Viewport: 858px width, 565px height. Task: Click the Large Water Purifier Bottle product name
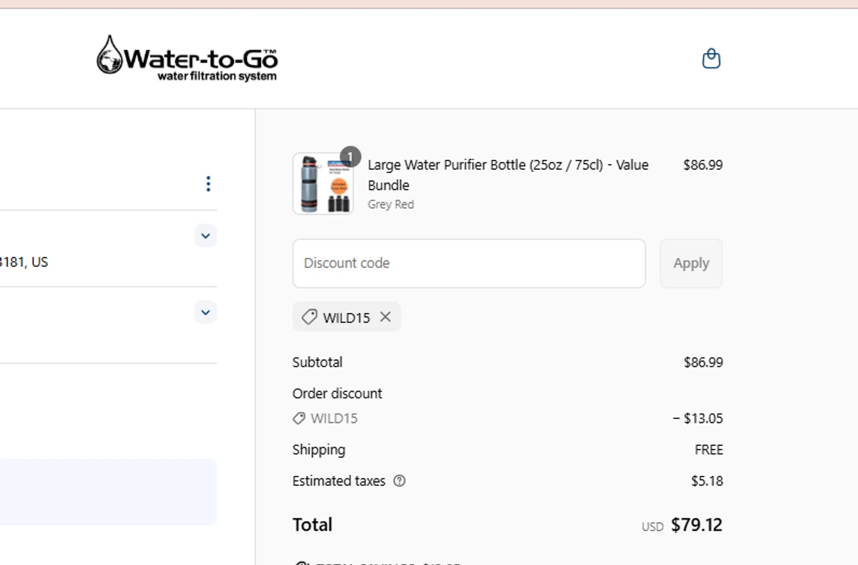coord(508,175)
